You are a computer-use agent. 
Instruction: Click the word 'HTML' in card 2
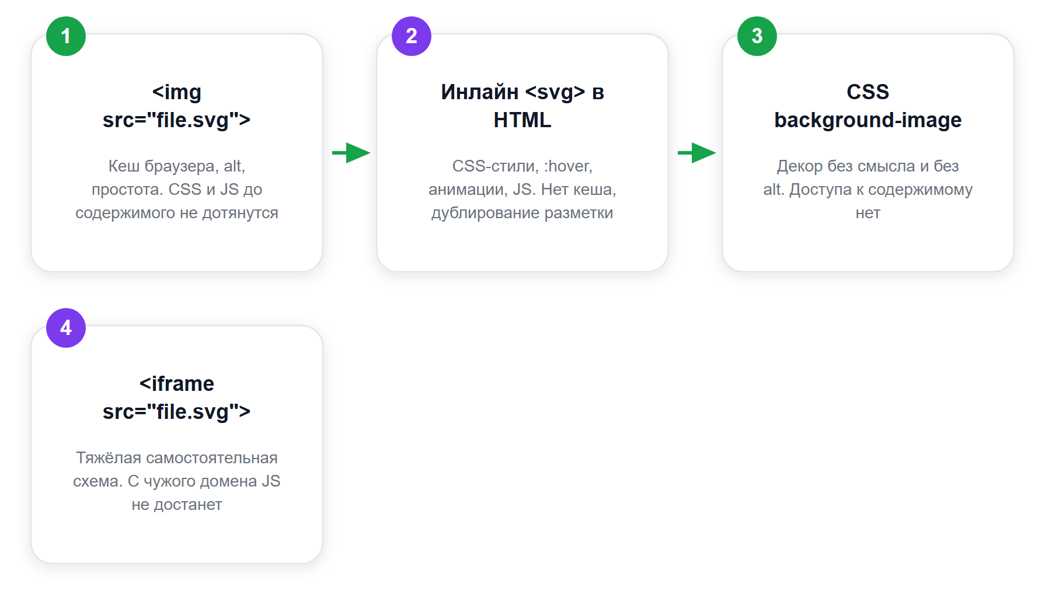(522, 120)
